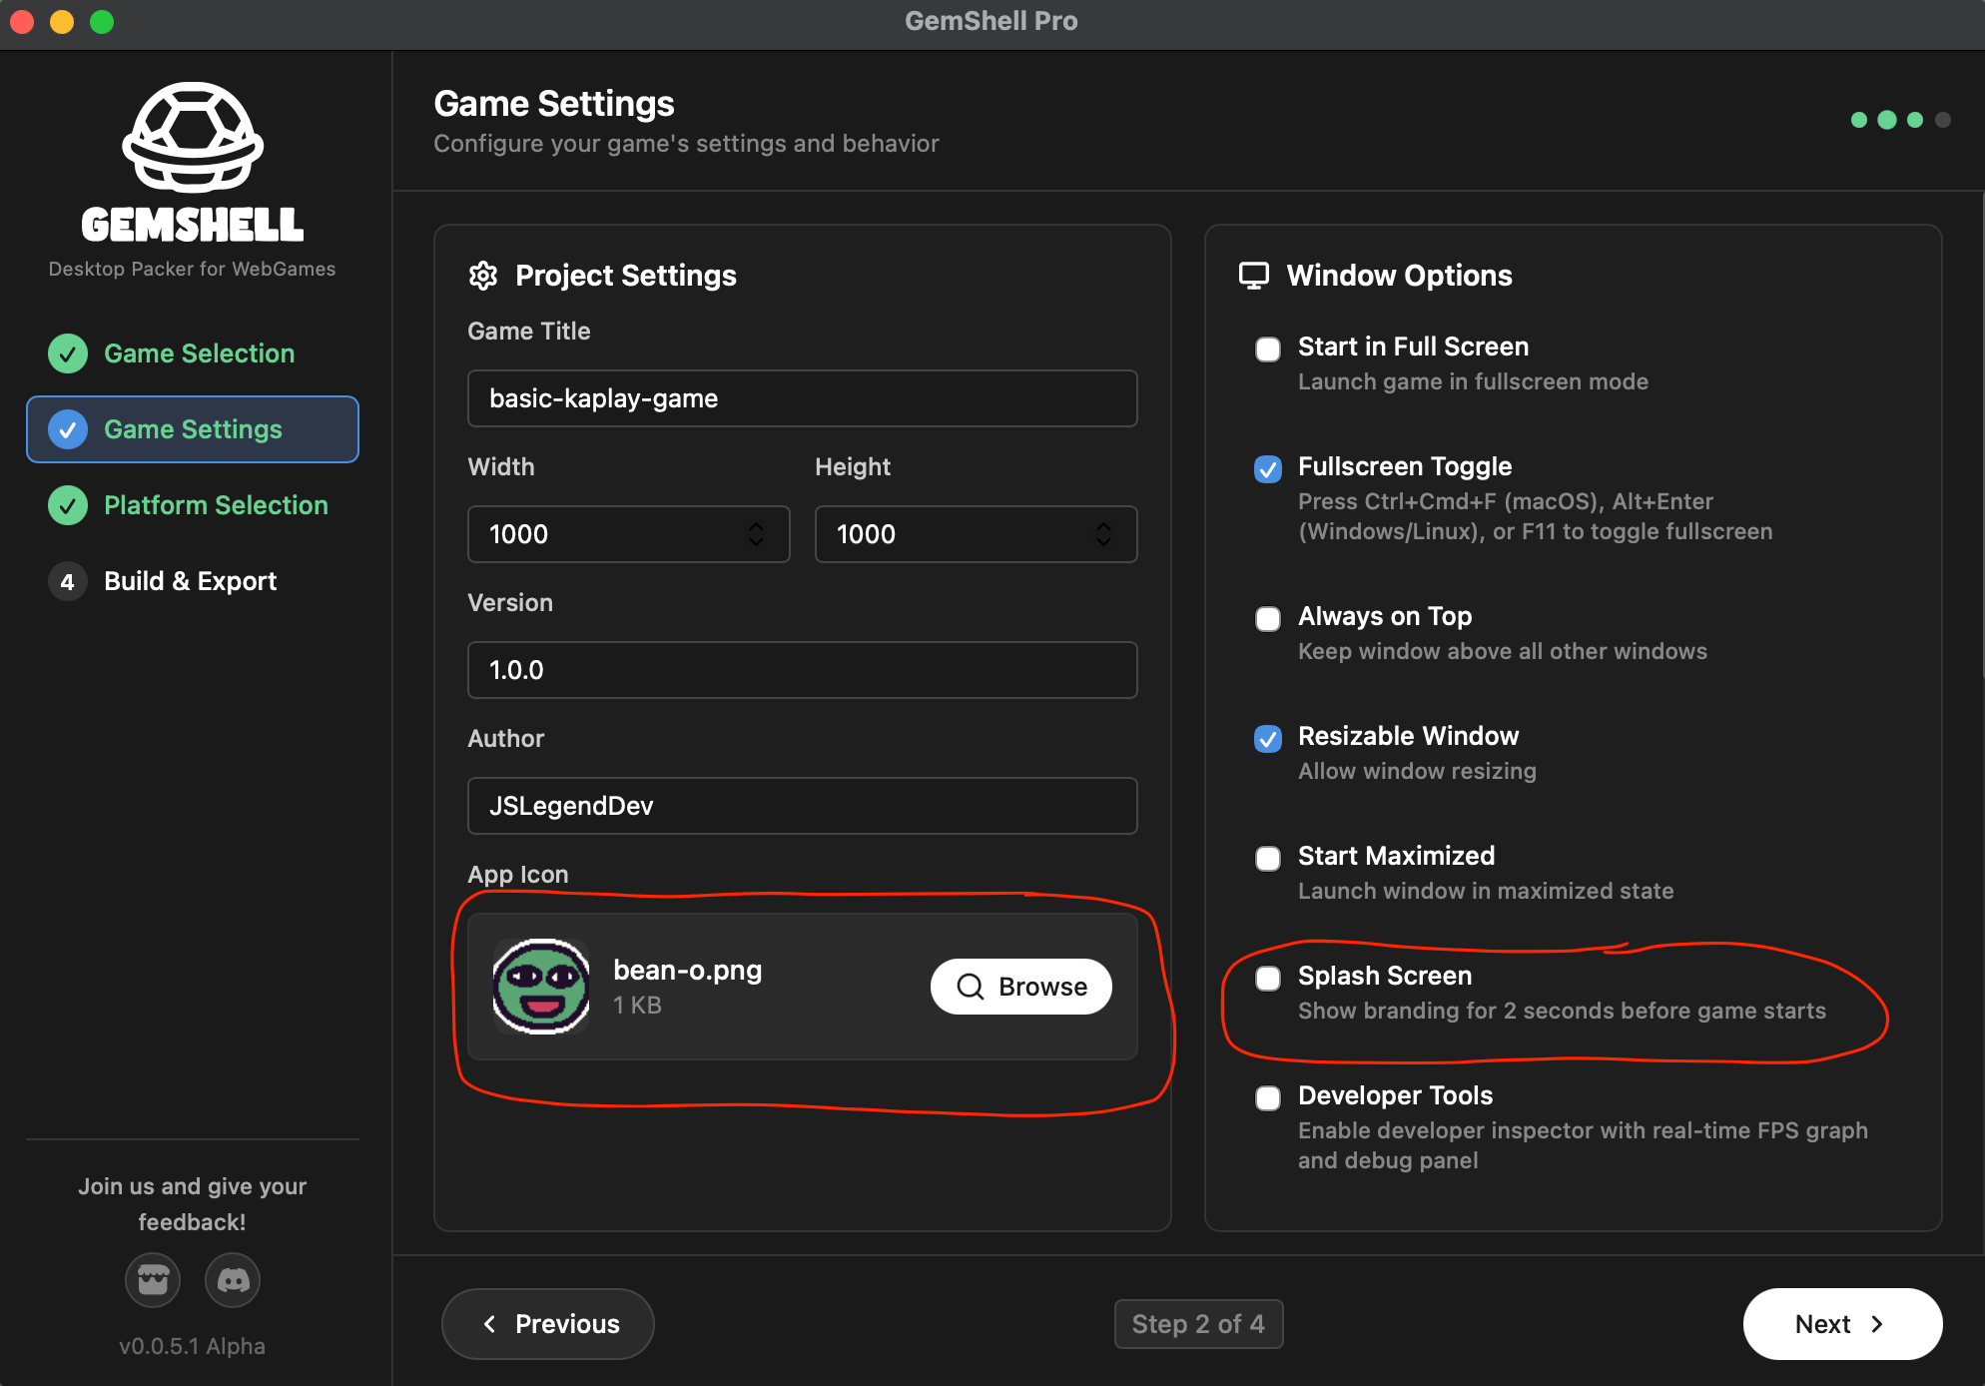Click the GemShell turtle shell logo
This screenshot has height=1386, width=1985.
point(193,138)
